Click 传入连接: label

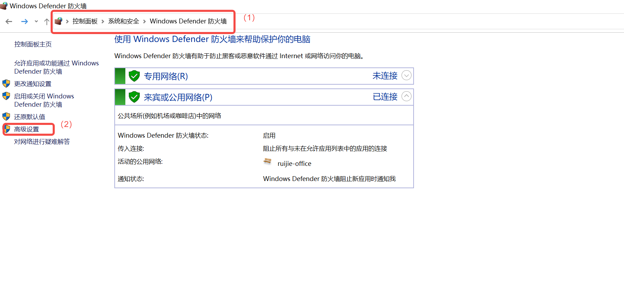point(131,148)
